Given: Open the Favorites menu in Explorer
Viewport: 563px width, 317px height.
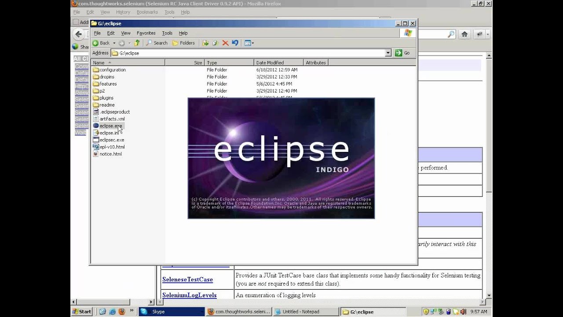Looking at the screenshot, I should point(146,33).
